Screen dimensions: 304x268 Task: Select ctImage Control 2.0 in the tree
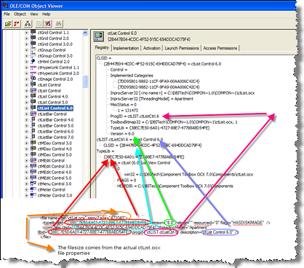coord(55,79)
